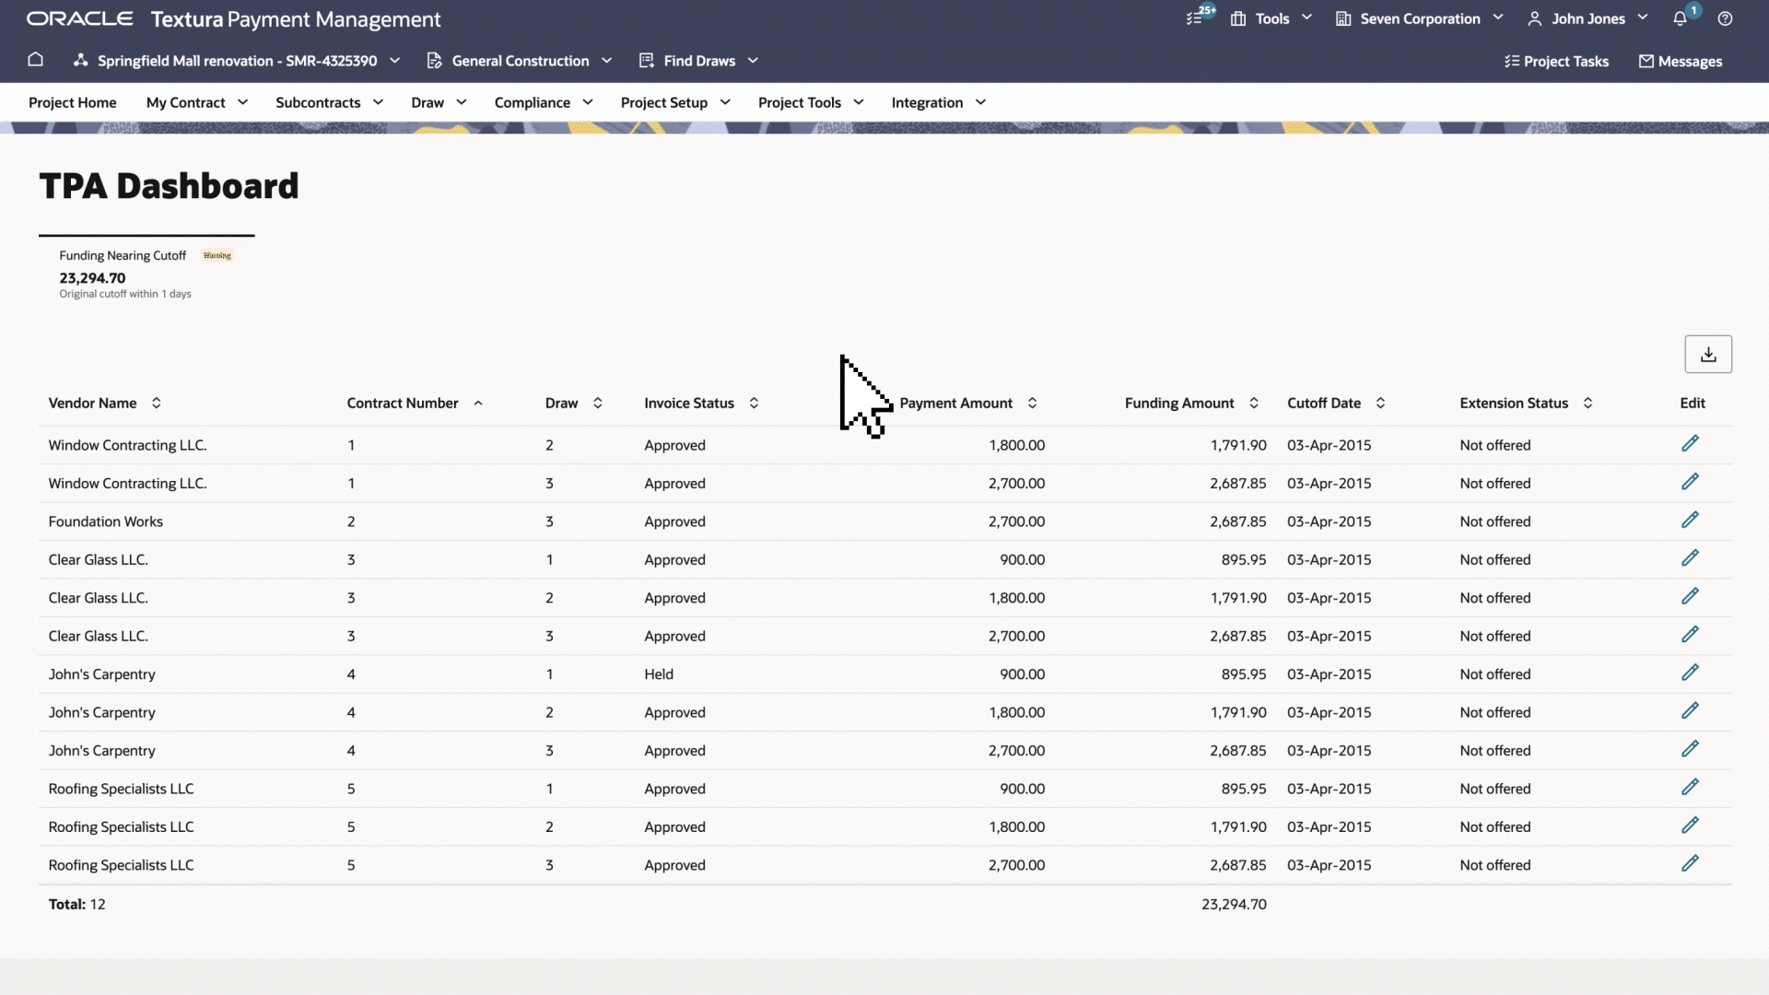Expand the Springfield Mall renovation project selector
This screenshot has width=1769, height=995.
tap(238, 61)
